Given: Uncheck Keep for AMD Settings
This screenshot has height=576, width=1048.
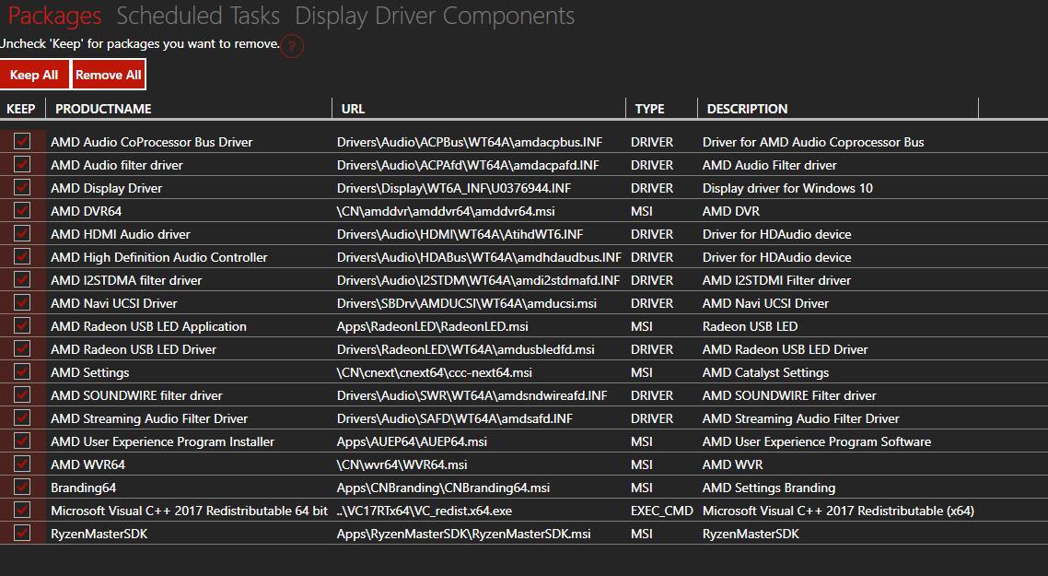Looking at the screenshot, I should 22,371.
